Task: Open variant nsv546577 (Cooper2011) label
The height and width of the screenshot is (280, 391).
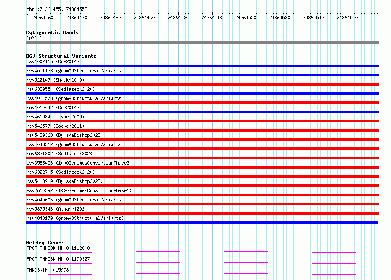Action: point(55,126)
